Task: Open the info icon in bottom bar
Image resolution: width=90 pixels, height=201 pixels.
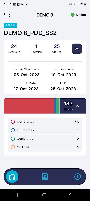Action: pyautogui.click(x=78, y=177)
